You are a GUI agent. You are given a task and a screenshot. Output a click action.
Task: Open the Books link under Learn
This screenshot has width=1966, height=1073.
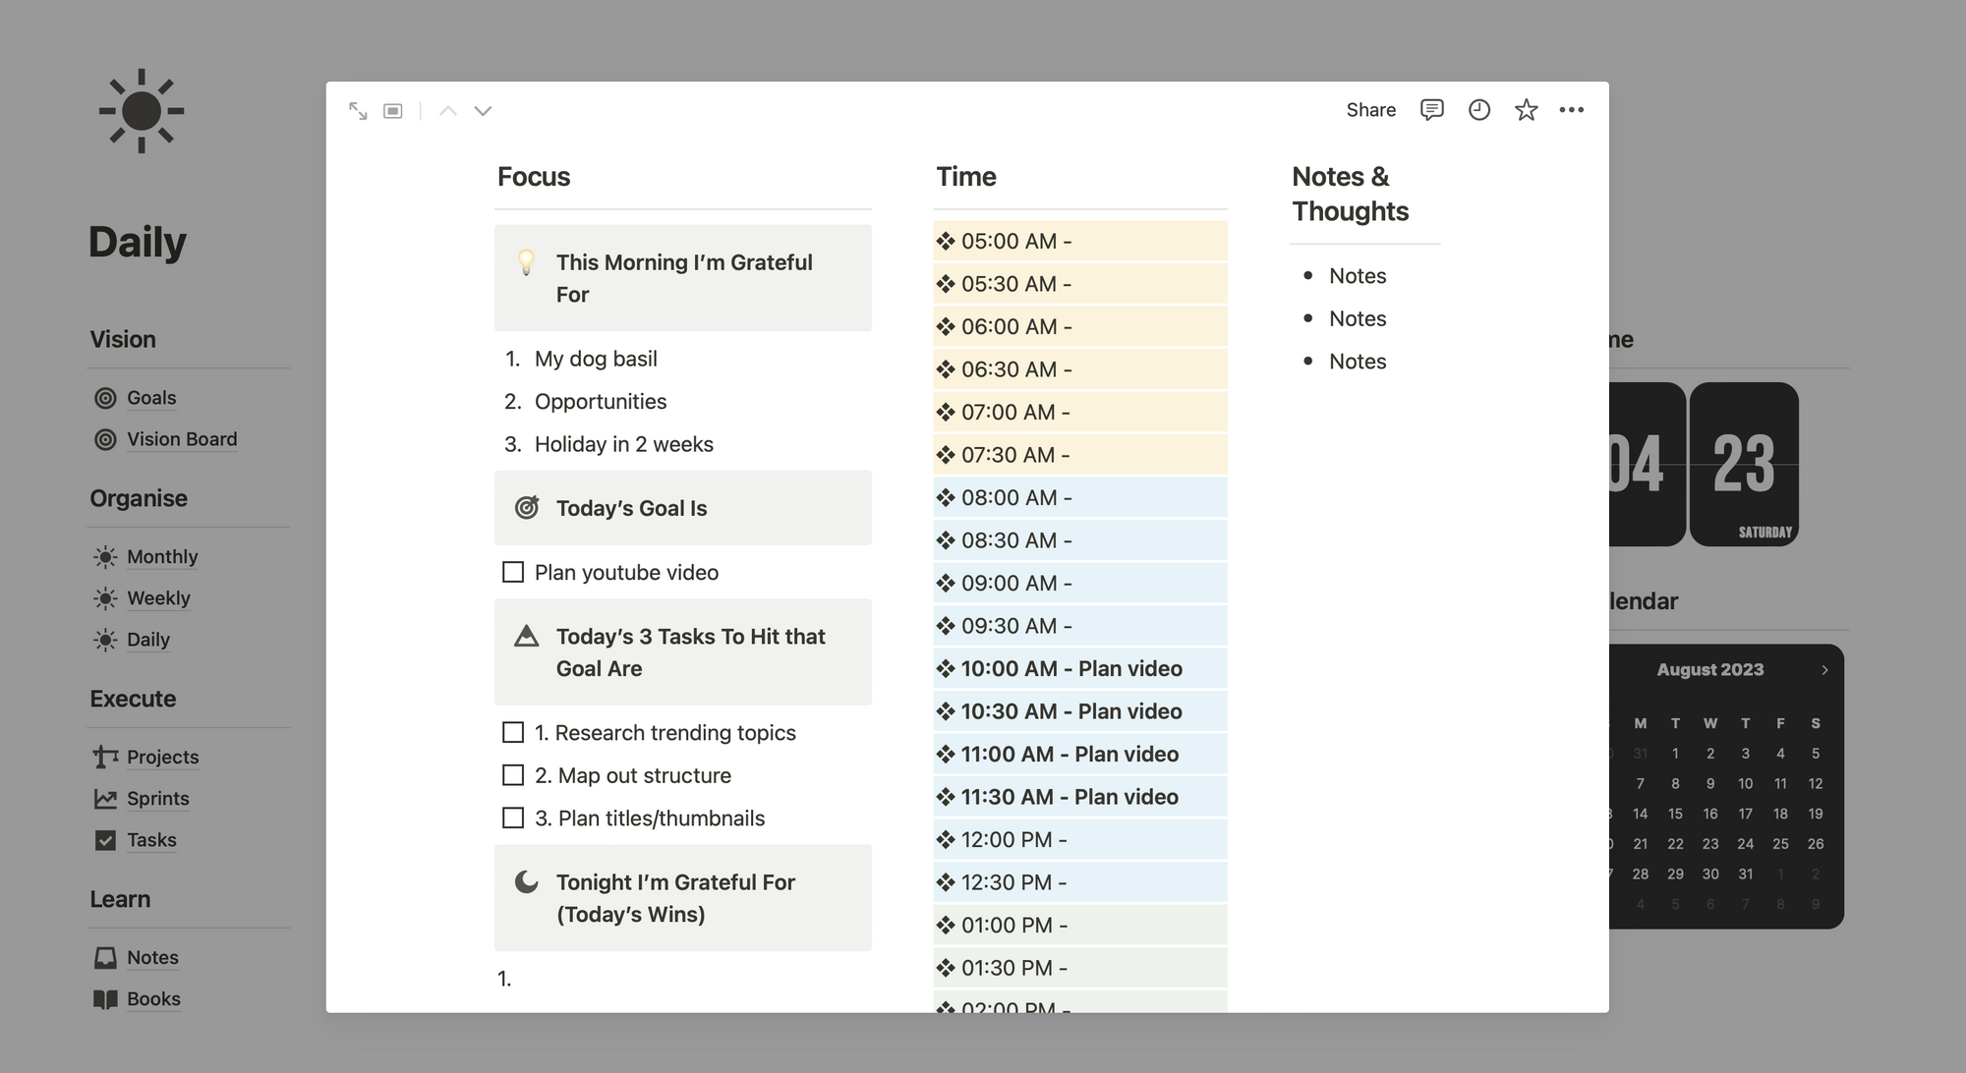(153, 998)
